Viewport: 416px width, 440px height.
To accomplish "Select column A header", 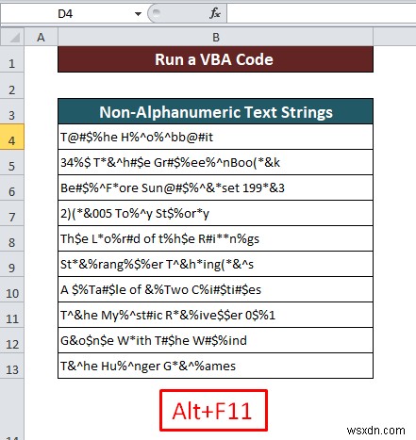I will click(41, 38).
